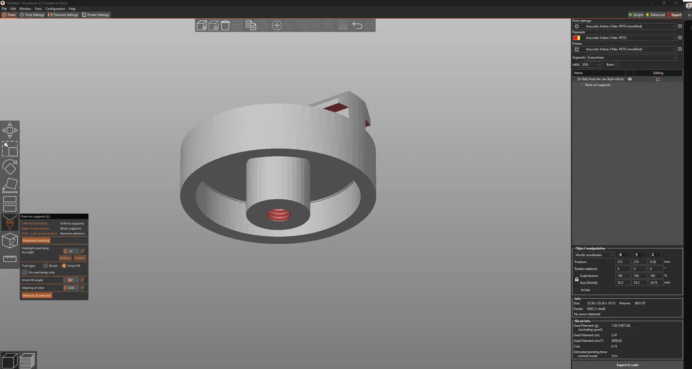Switch to Advanced mode

[x=656, y=15]
